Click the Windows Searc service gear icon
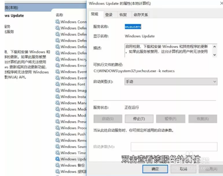Screen dimensions: 223x176 tap(58, 147)
